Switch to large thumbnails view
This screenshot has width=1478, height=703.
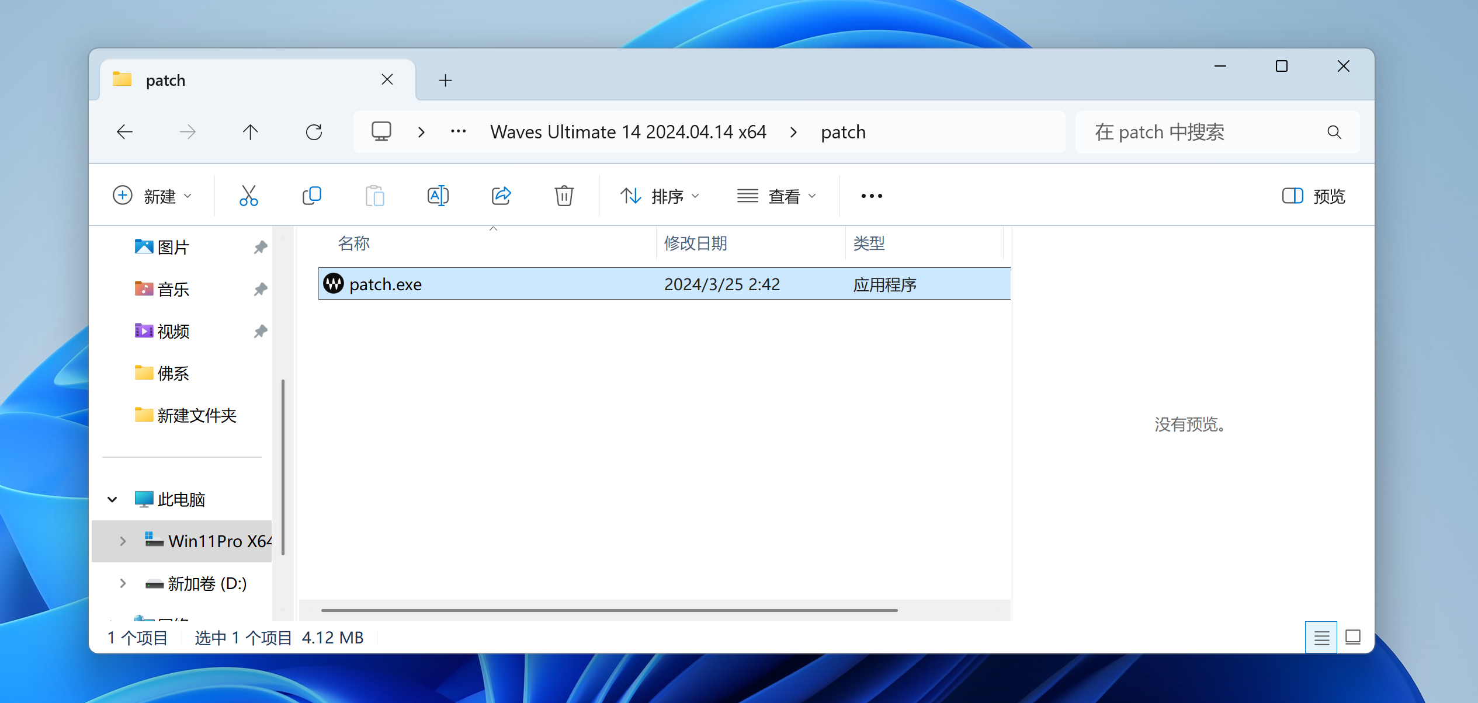(1352, 638)
